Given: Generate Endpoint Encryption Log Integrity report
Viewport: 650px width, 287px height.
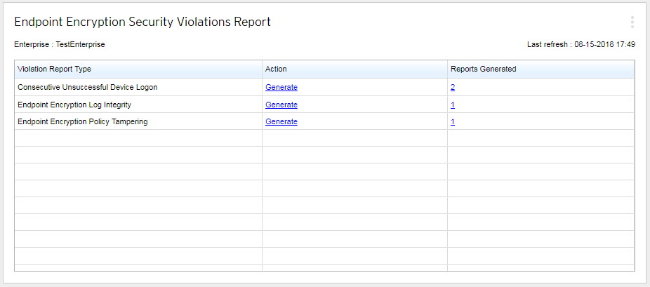Looking at the screenshot, I should point(281,105).
